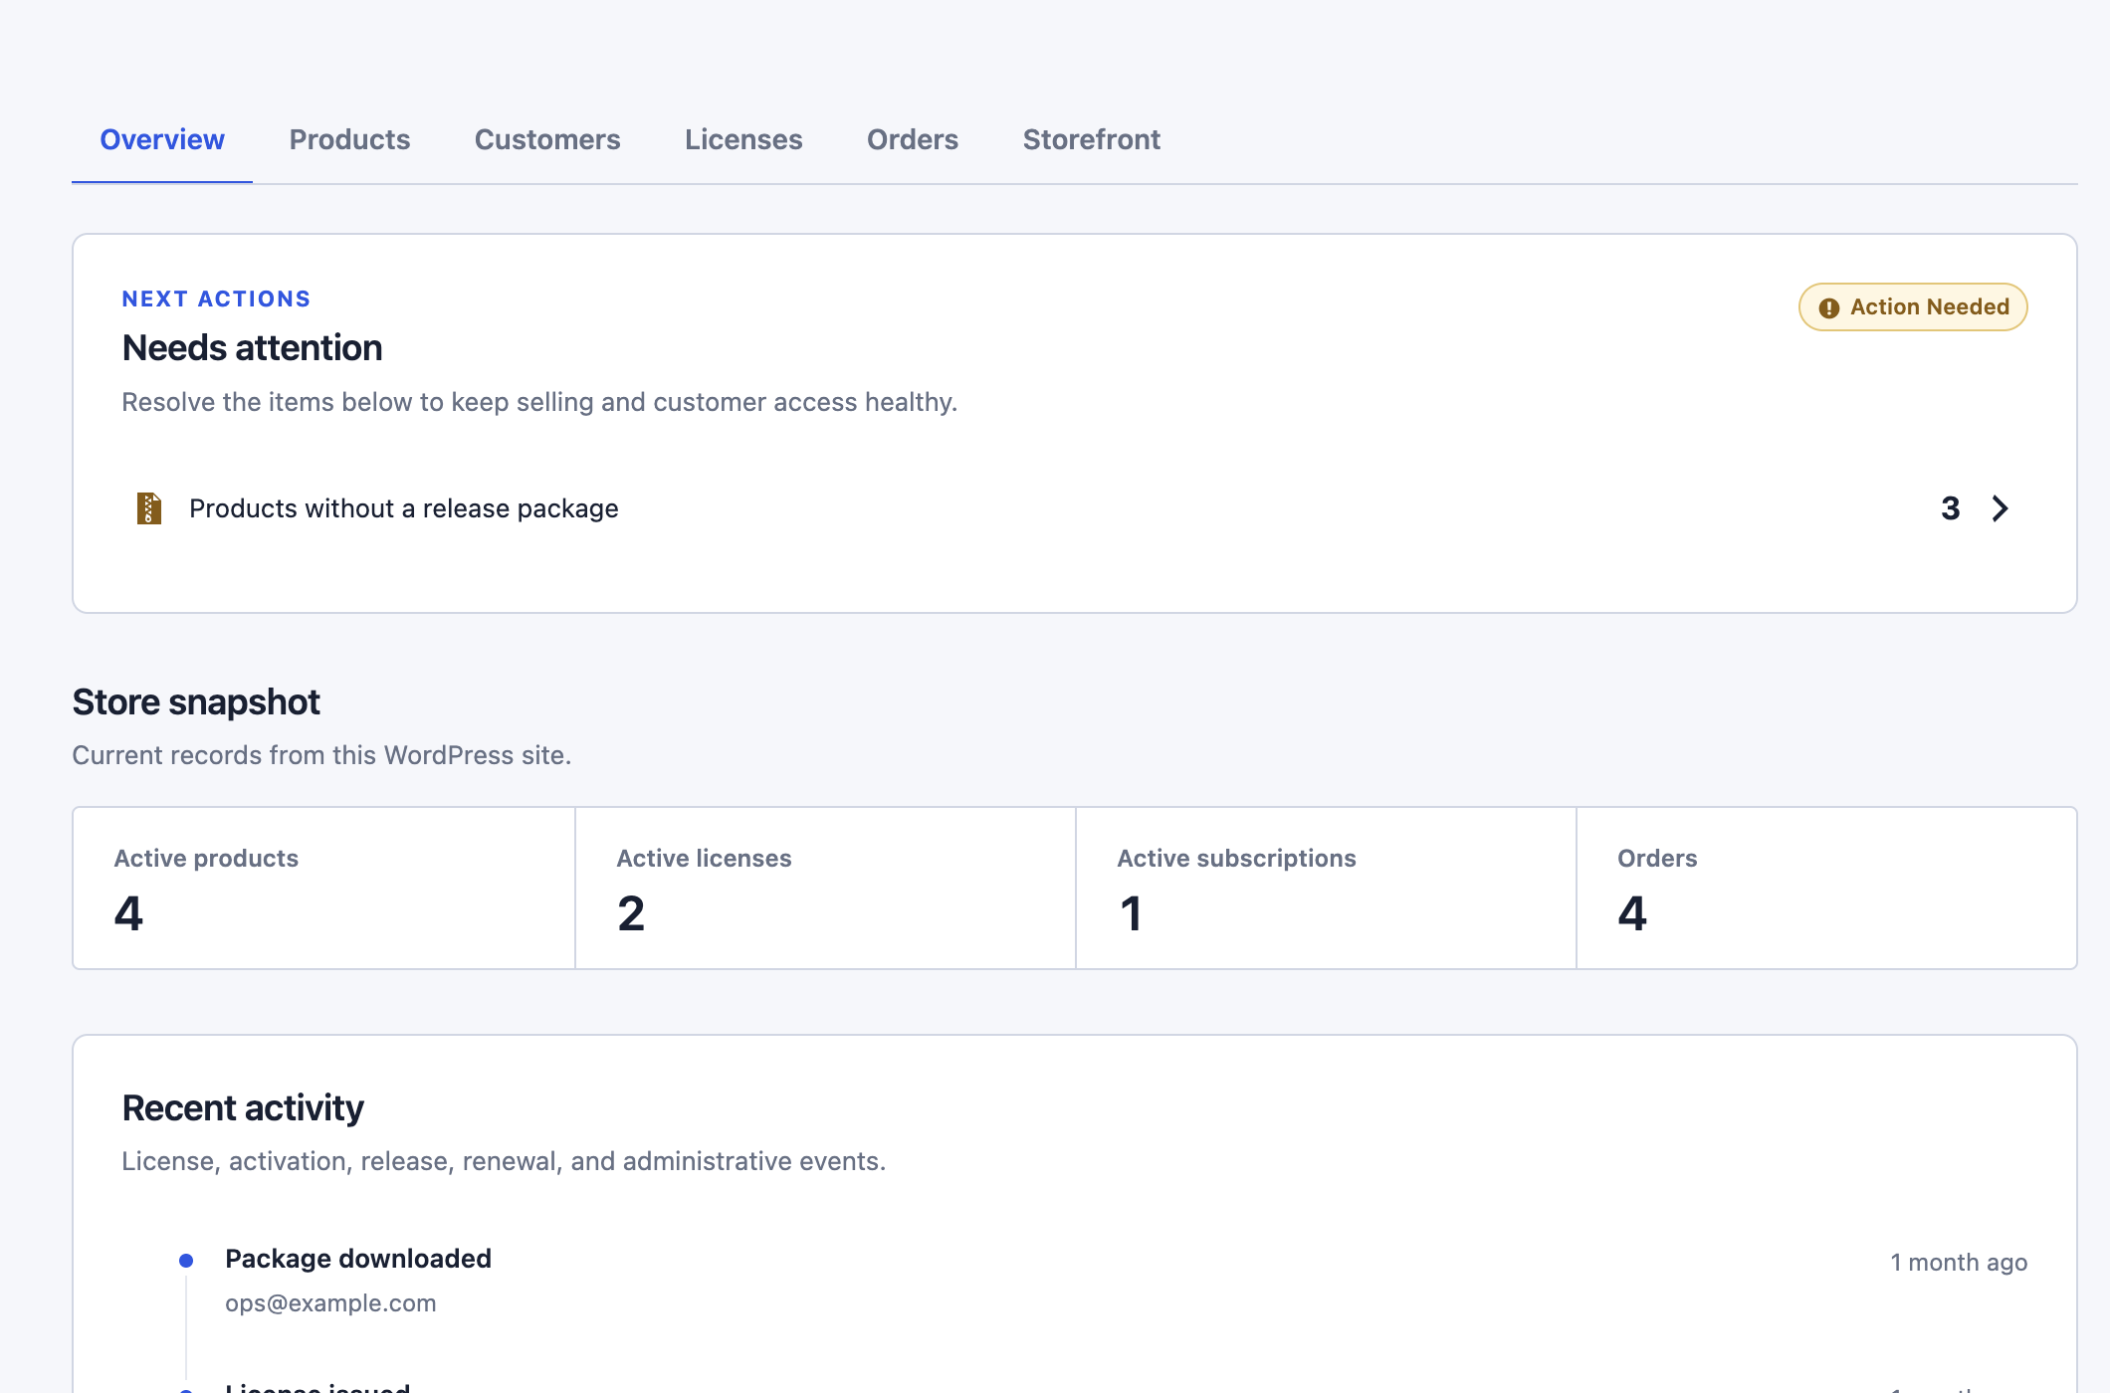Click the zip package file icon

149,508
